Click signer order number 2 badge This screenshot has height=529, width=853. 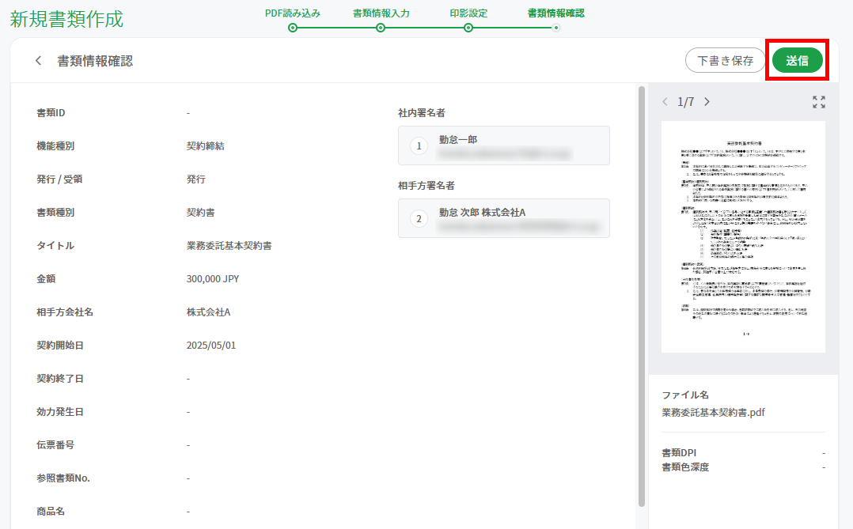coord(419,218)
